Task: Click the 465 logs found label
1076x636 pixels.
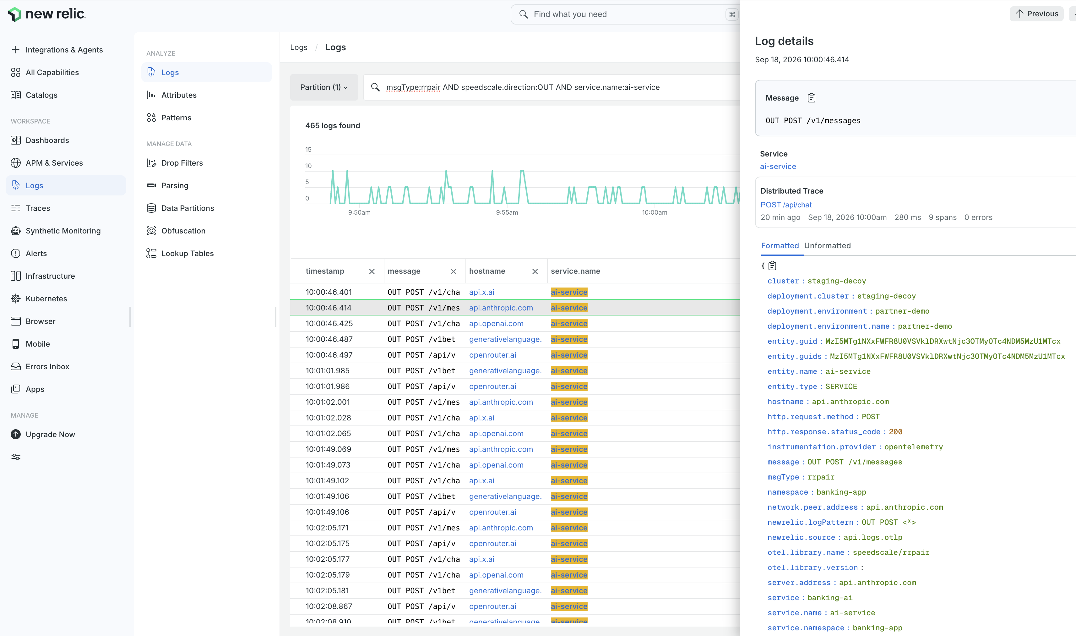Action: pos(332,126)
